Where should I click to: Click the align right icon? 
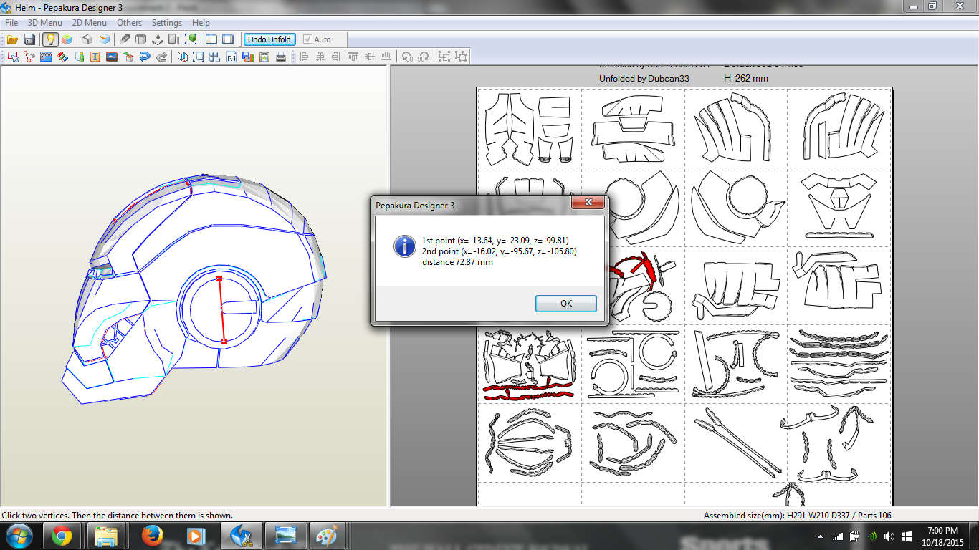click(x=336, y=57)
